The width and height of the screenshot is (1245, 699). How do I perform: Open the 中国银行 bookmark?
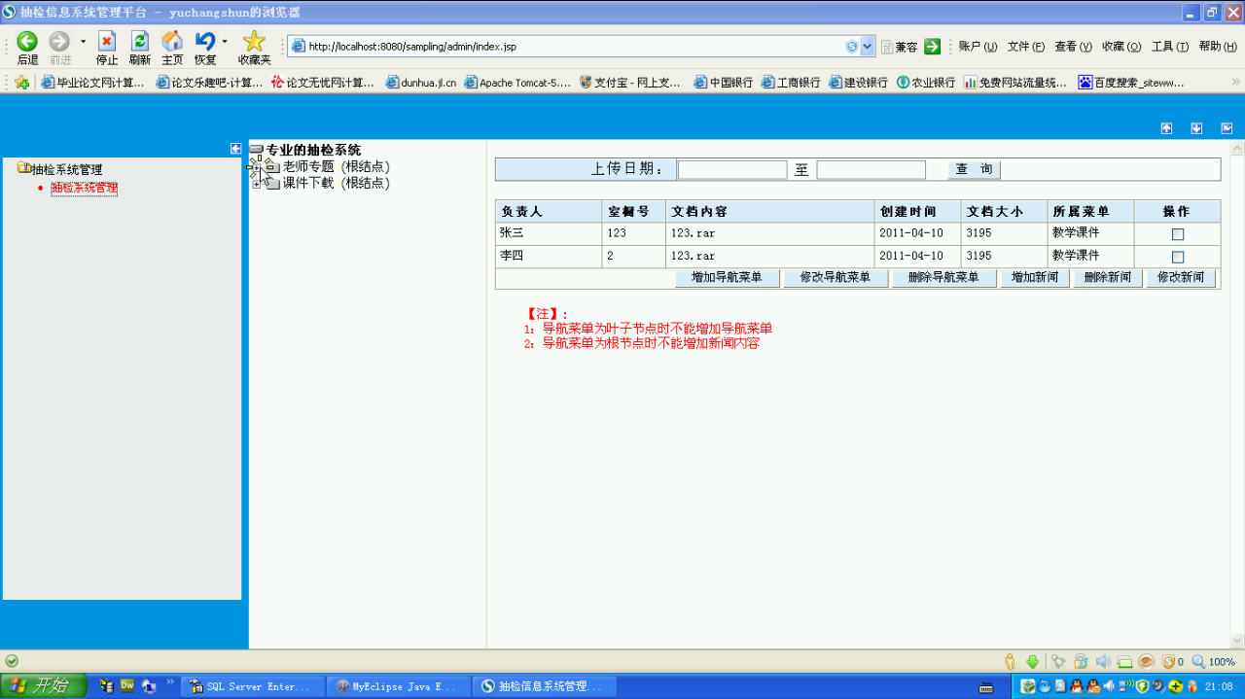[723, 83]
